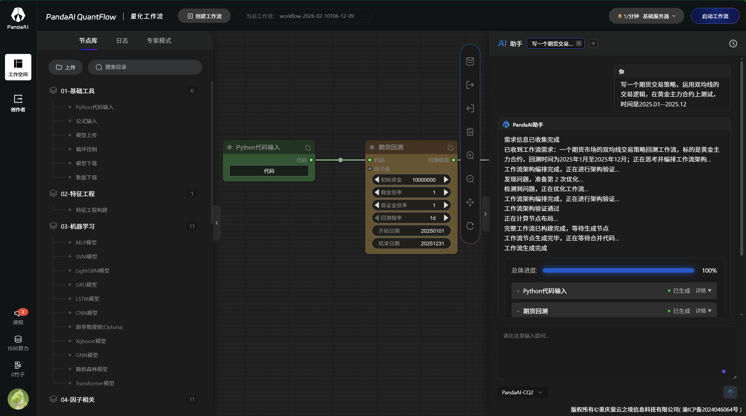
Task: Increase 回测频率 with right arrow
Action: coord(446,218)
